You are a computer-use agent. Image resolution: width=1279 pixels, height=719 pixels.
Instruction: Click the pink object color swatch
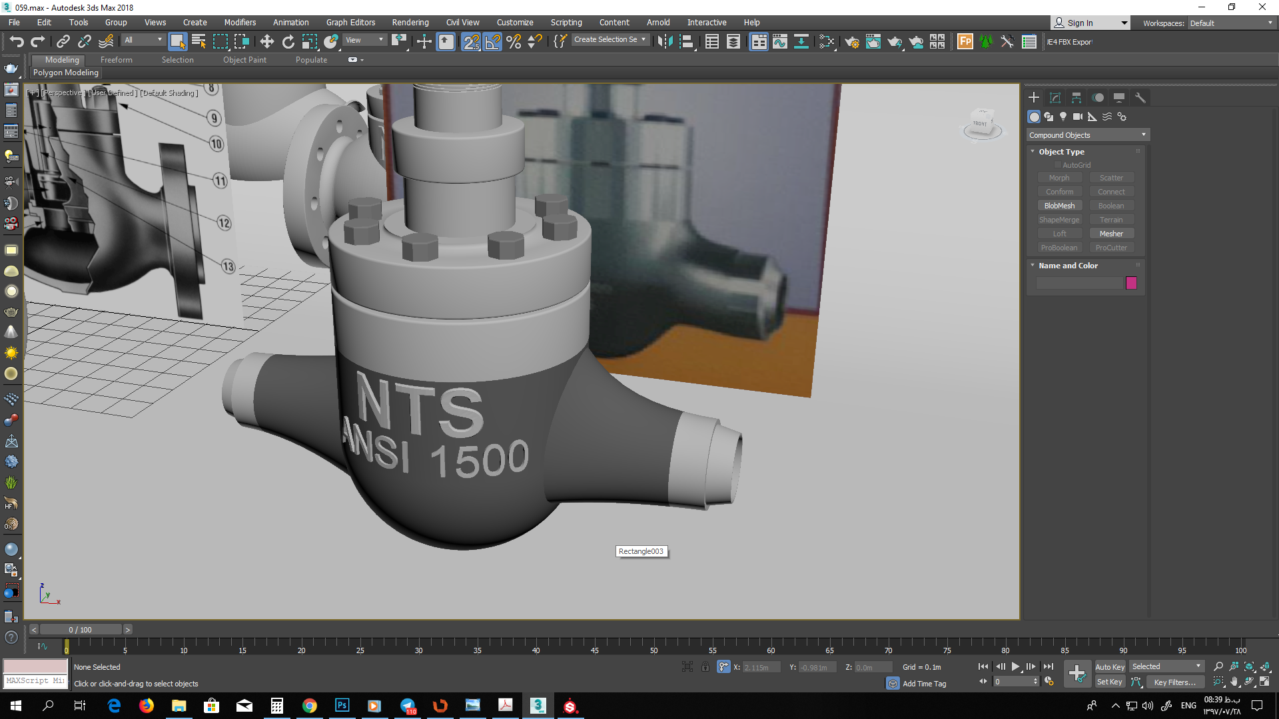point(1131,283)
